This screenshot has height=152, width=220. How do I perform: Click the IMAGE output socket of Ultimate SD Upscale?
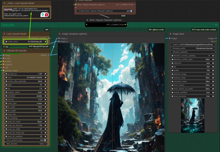click(x=48, y=55)
